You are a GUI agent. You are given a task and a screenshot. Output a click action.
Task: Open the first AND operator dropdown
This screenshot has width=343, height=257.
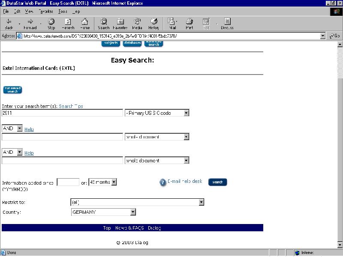click(20, 128)
